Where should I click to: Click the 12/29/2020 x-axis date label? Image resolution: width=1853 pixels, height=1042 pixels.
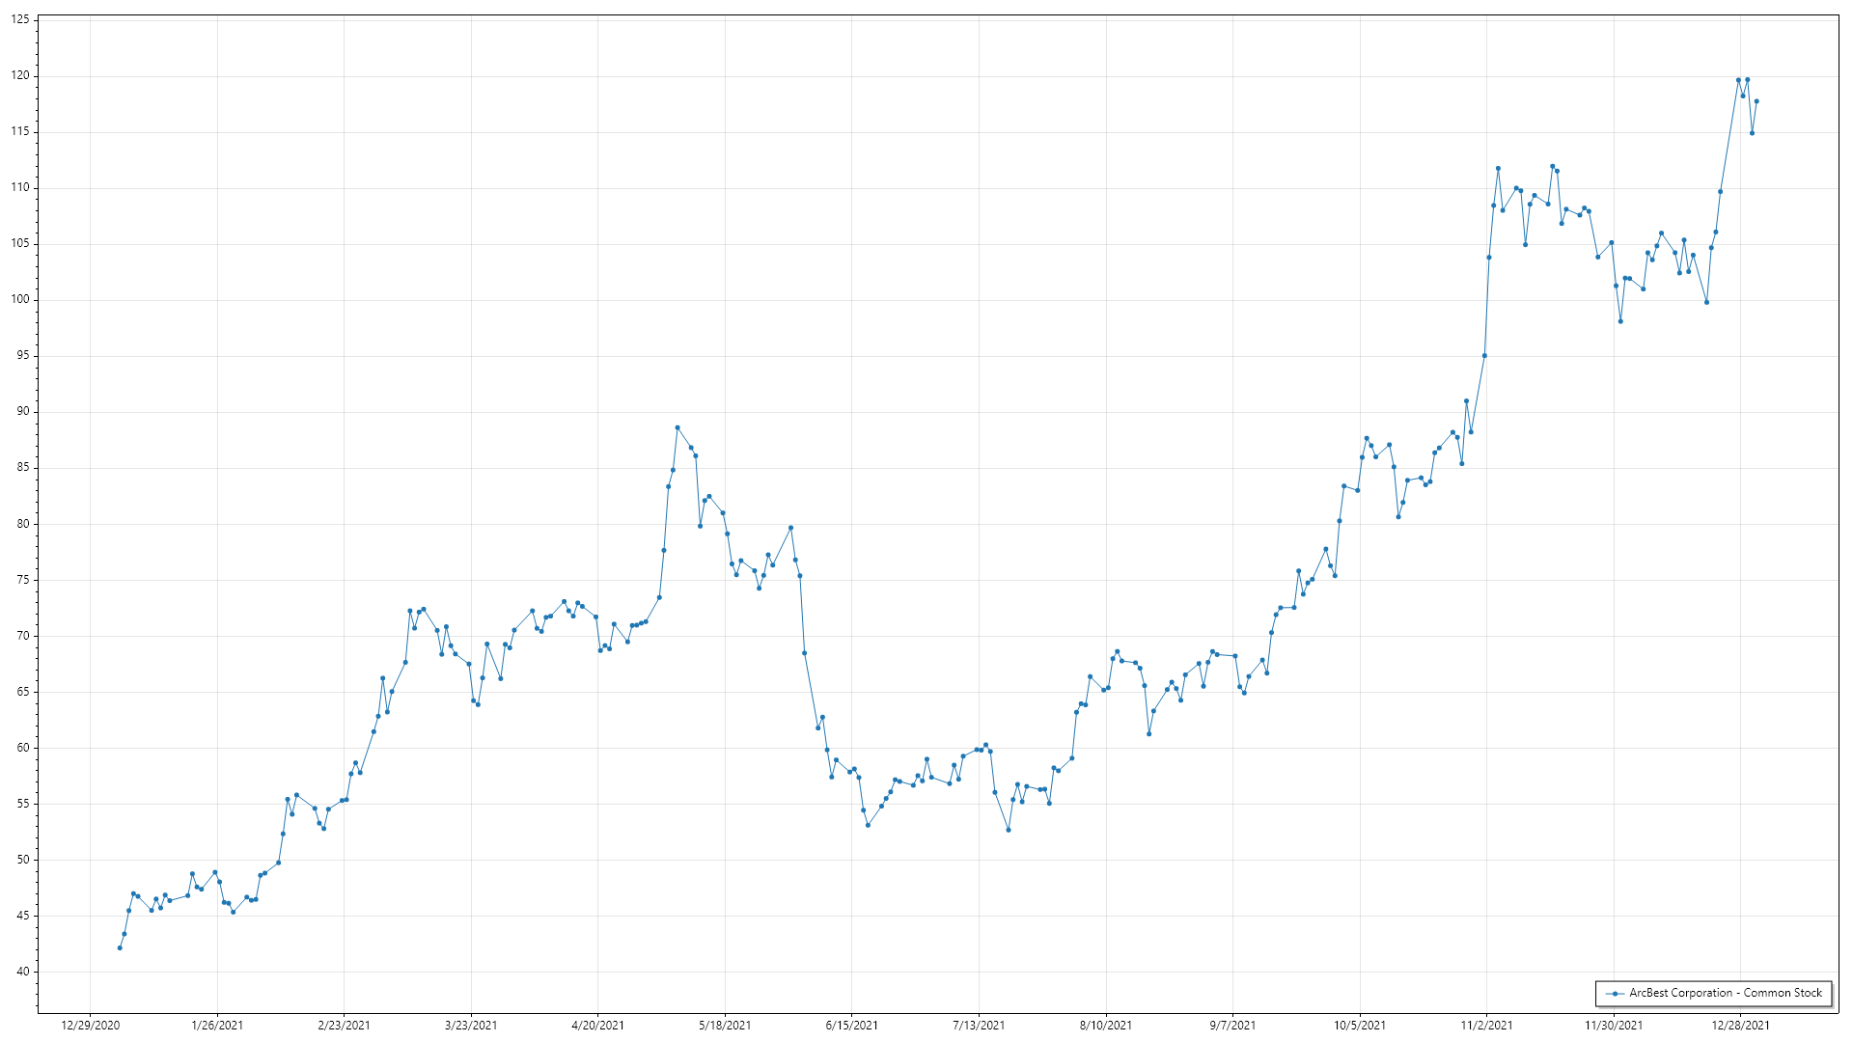coord(90,1025)
